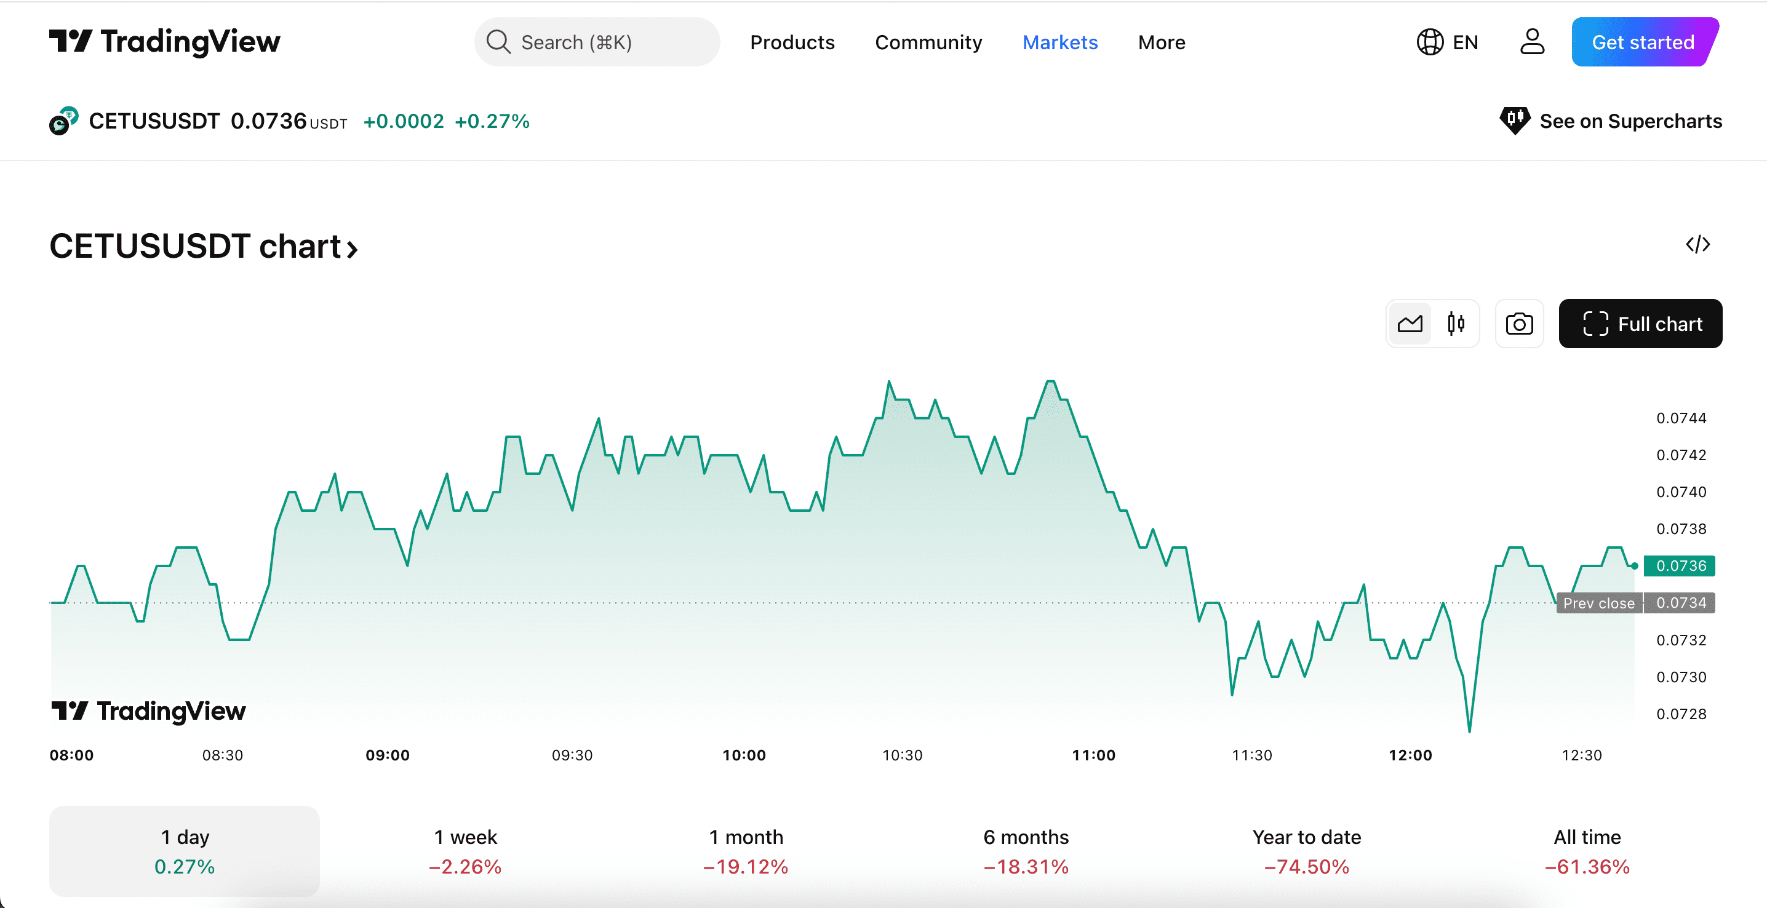Viewport: 1767px width, 908px height.
Task: Open the Community menu
Action: [x=928, y=42]
